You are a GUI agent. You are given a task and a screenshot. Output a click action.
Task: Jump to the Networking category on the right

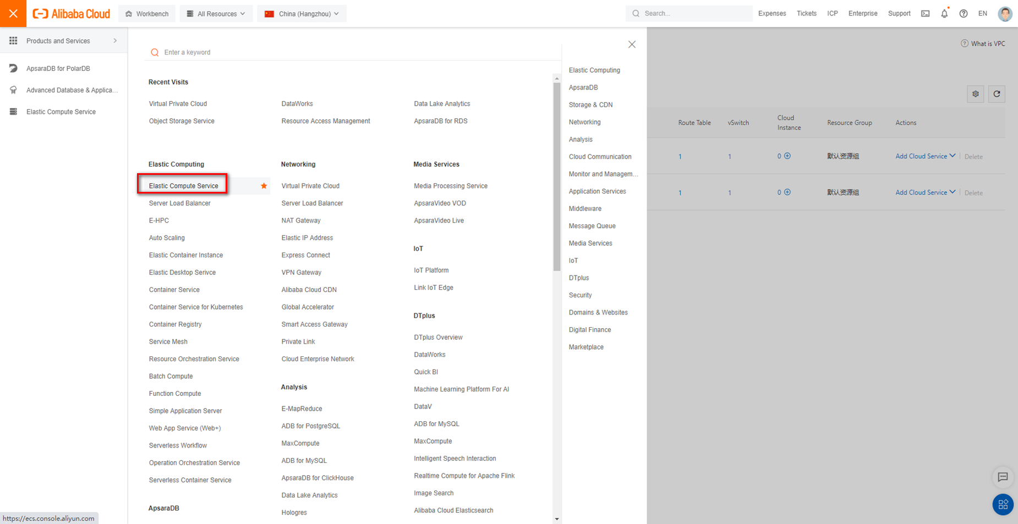584,122
